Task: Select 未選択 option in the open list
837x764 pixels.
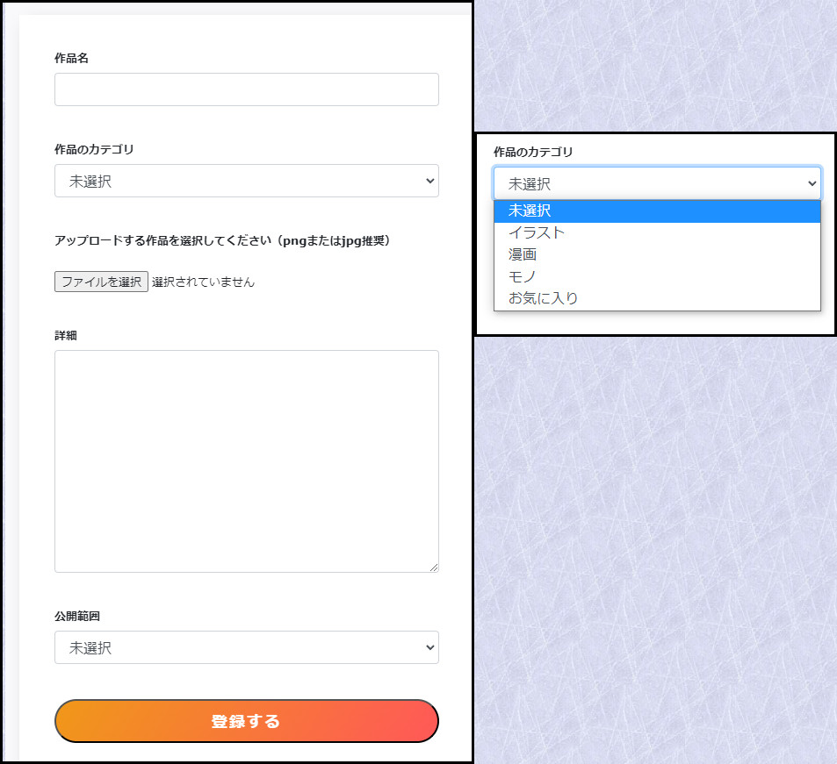Action: point(657,211)
